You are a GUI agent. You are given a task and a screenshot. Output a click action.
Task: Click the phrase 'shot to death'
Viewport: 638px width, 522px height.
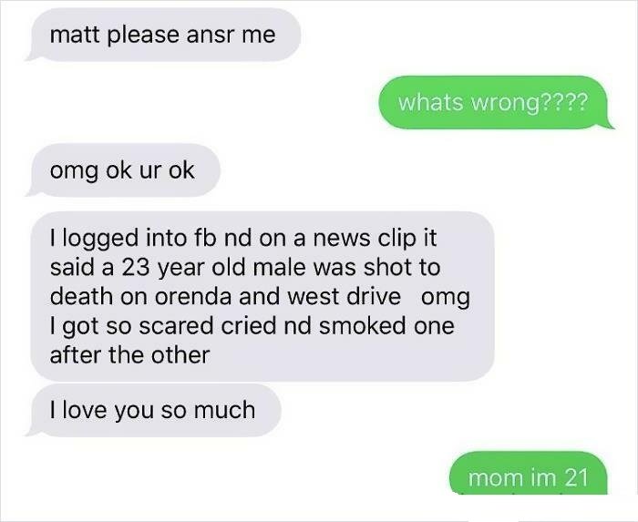[x=245, y=282]
